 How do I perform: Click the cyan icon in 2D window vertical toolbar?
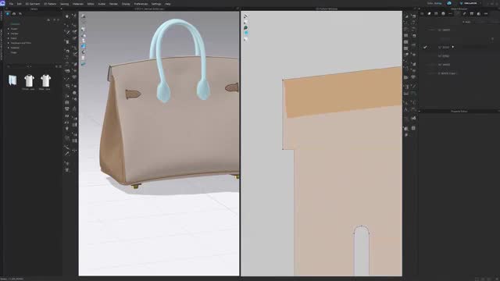[246, 33]
